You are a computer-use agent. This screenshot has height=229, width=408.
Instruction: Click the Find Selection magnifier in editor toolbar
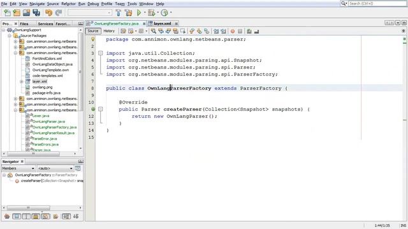click(x=154, y=31)
